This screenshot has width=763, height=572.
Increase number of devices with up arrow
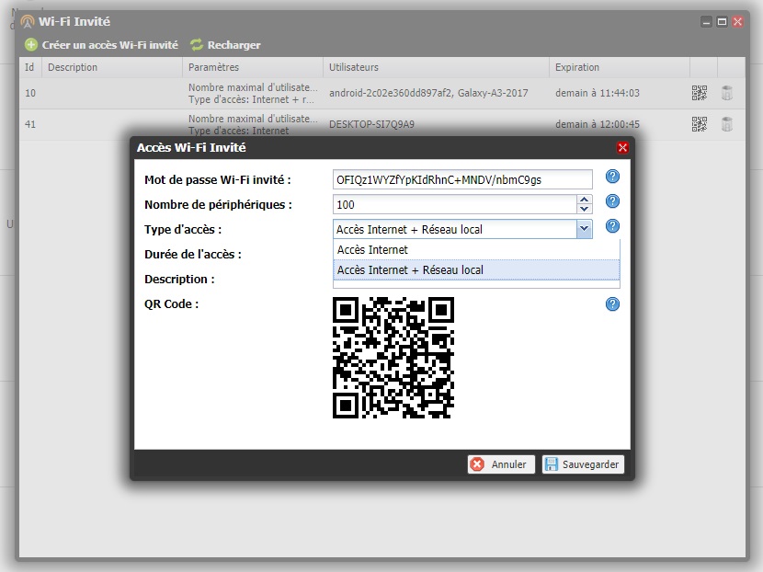click(584, 200)
